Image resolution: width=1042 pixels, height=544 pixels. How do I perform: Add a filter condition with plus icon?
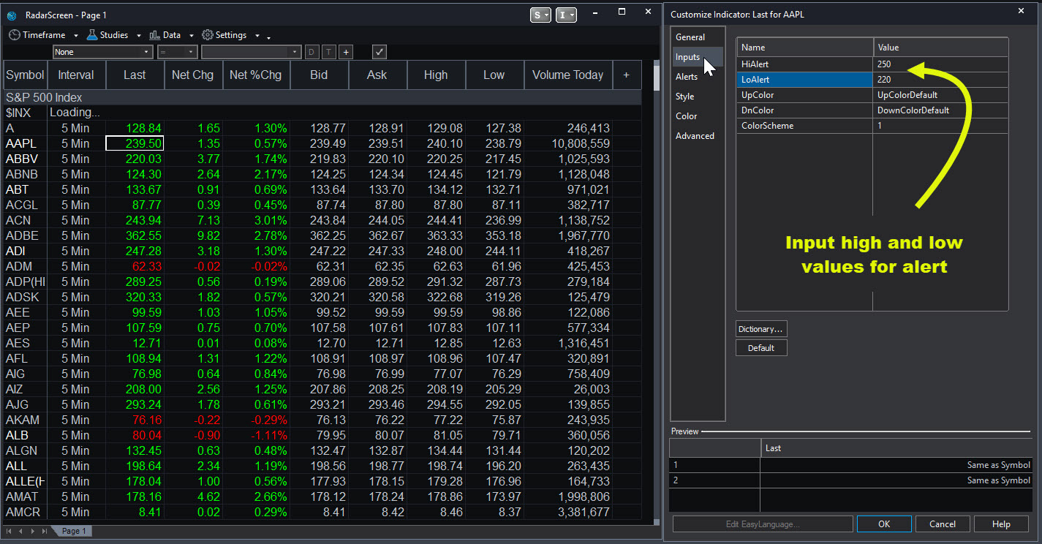[x=346, y=52]
